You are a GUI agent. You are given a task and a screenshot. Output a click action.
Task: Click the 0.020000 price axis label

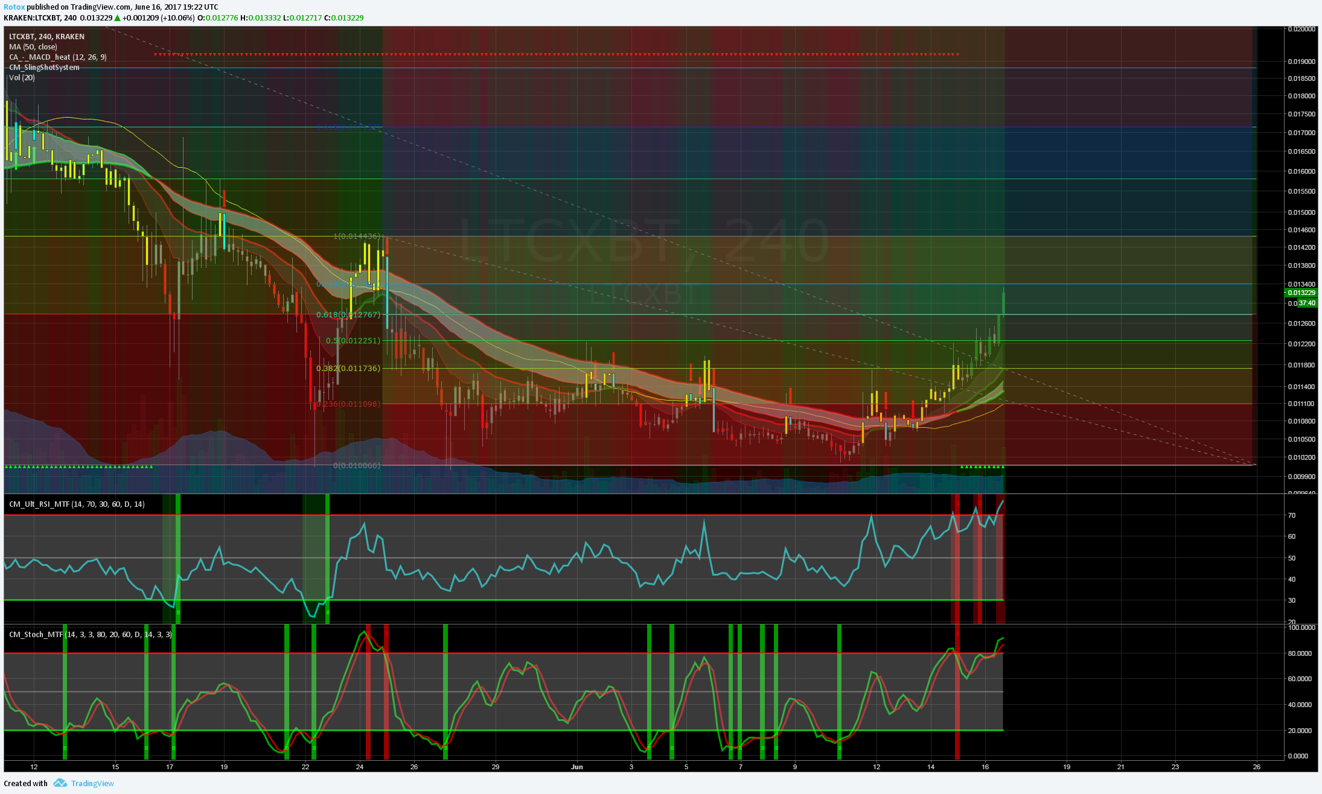pyautogui.click(x=1301, y=29)
